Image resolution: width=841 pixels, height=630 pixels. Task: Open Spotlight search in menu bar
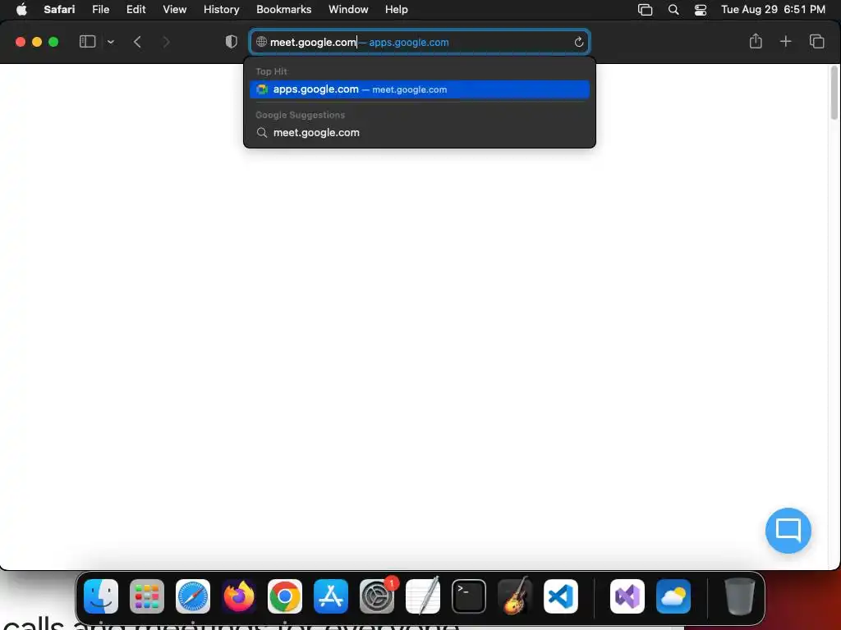coord(673,10)
